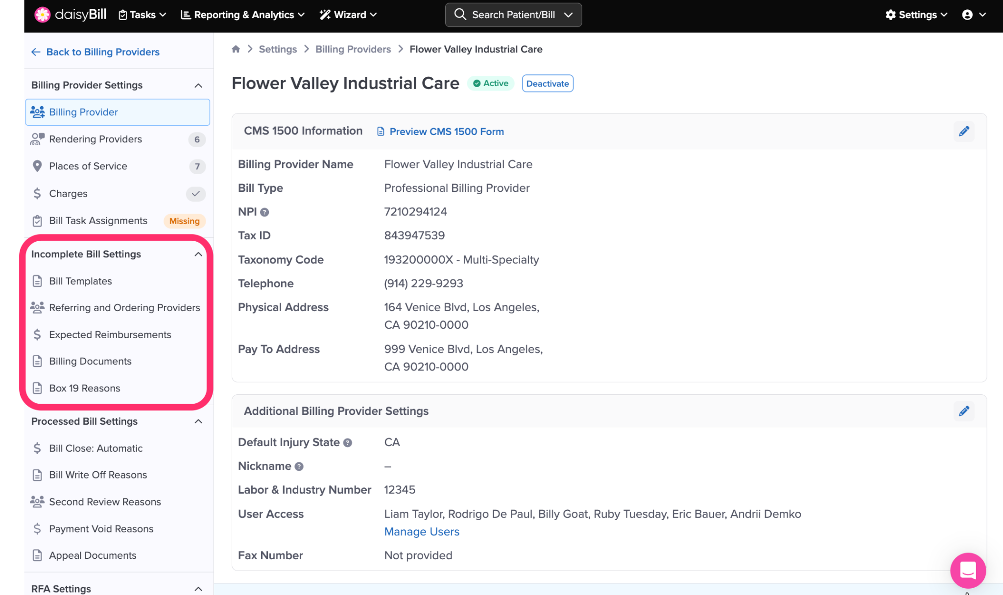The image size is (1003, 595).
Task: Click the NPI help question mark icon
Action: pos(264,212)
